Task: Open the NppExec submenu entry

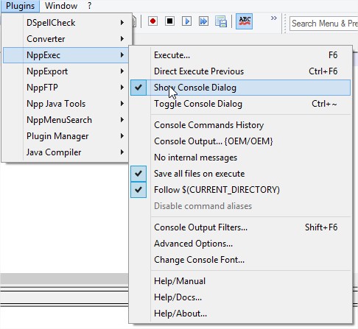Action: tap(66, 55)
